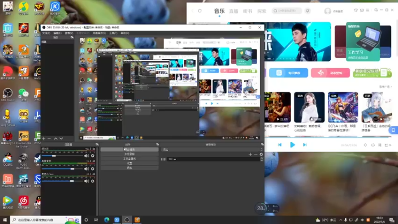The height and width of the screenshot is (224, 398).
Task: Adjust the transition duration stepper arrows
Action: tap(262, 159)
